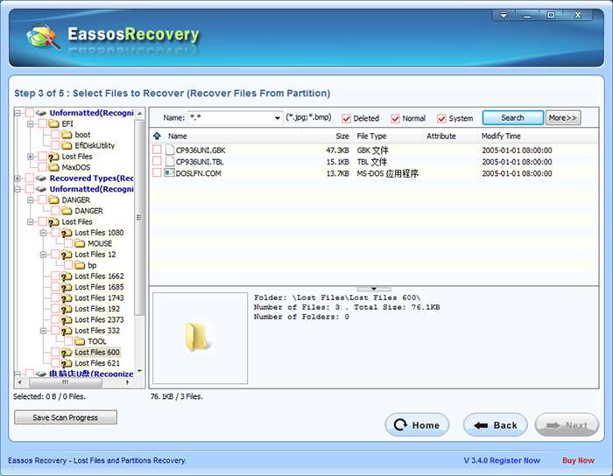Click the boot folder icon
613x476 pixels.
[67, 135]
